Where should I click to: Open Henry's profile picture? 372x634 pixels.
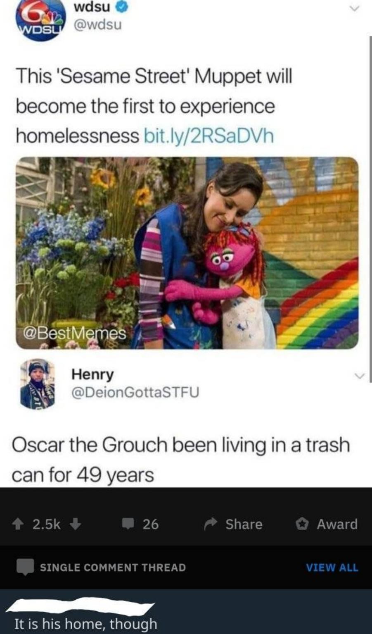[x=38, y=384]
